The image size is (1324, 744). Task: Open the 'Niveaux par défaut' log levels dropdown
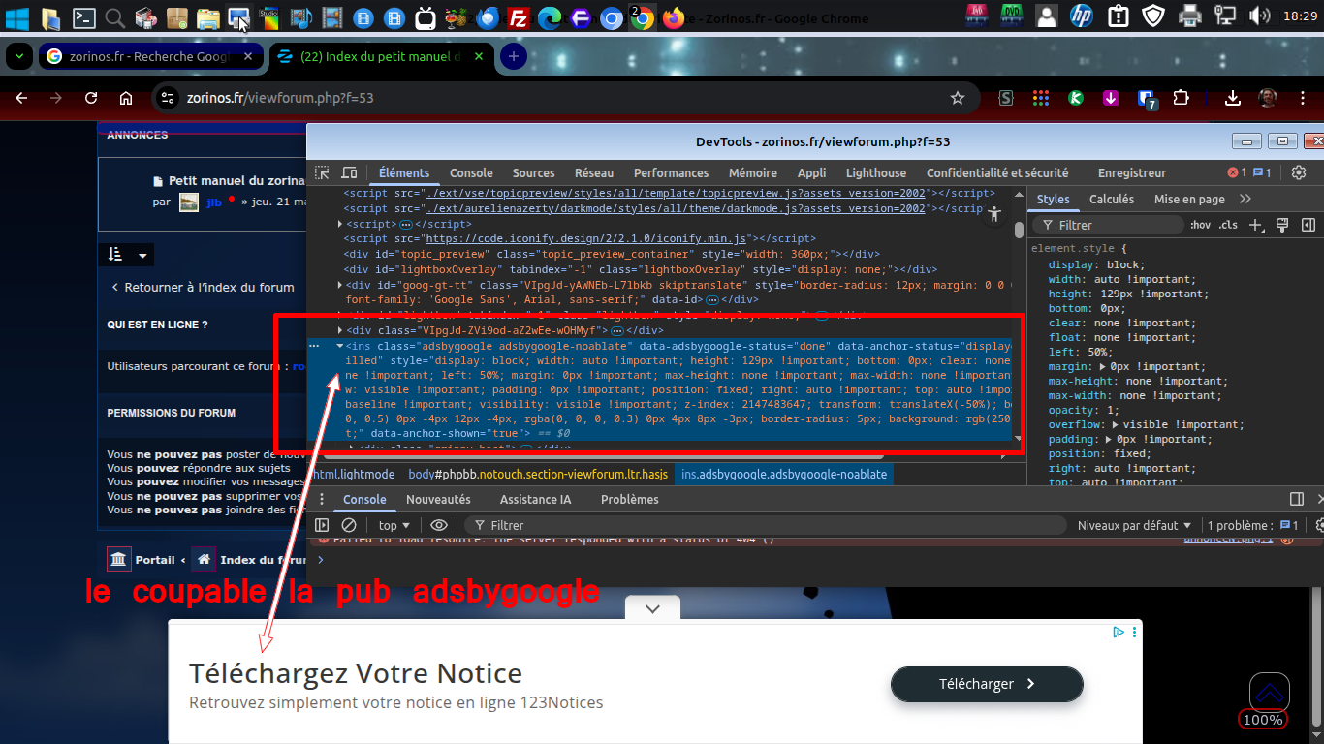pyautogui.click(x=1134, y=525)
